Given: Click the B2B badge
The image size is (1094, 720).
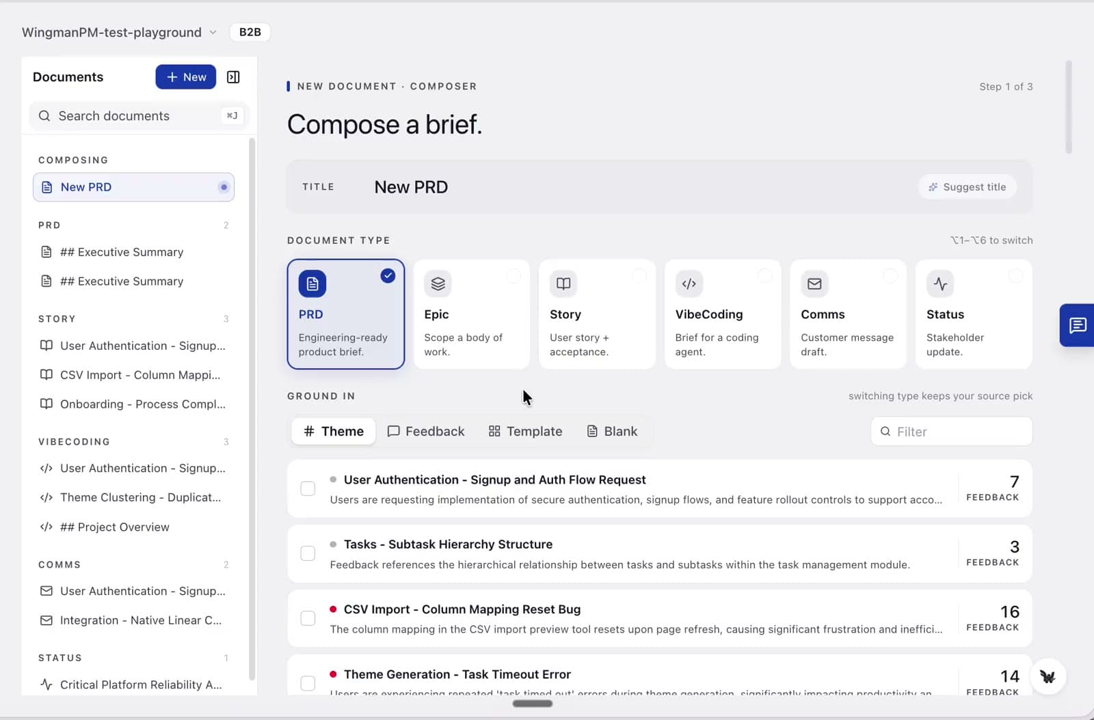Looking at the screenshot, I should tap(250, 32).
